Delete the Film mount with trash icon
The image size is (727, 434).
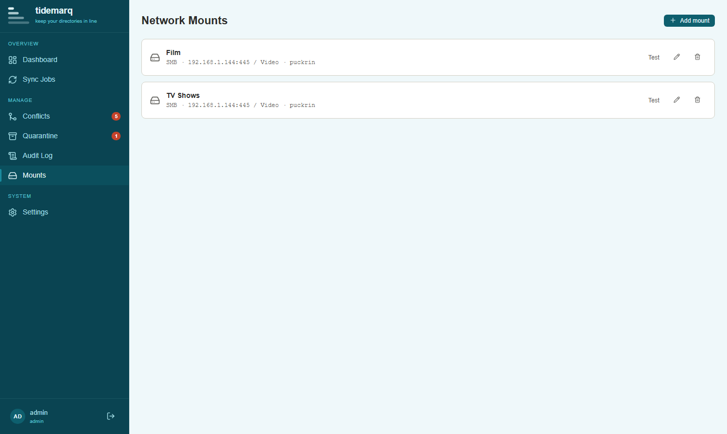[x=697, y=57]
